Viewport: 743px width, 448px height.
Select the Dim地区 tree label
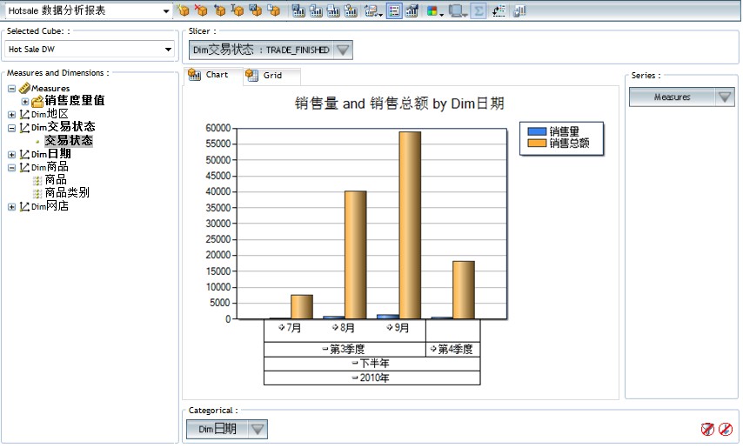pyautogui.click(x=50, y=114)
